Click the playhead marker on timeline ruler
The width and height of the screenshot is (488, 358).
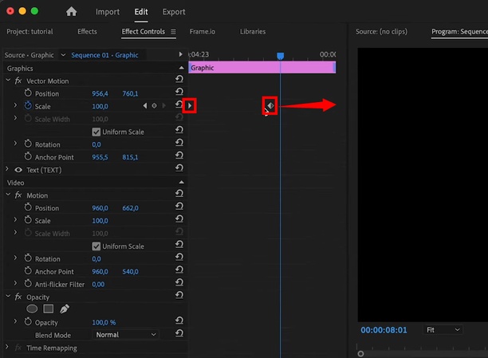(280, 56)
